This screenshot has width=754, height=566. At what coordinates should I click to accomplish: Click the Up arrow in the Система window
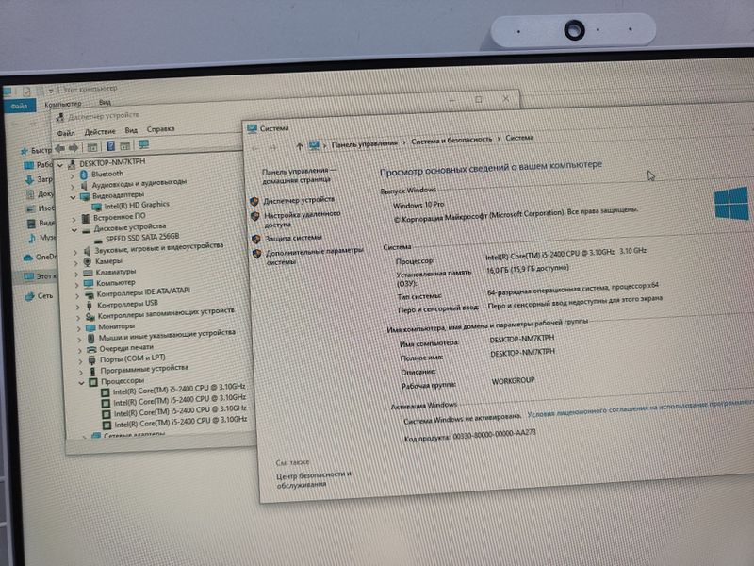(x=299, y=146)
